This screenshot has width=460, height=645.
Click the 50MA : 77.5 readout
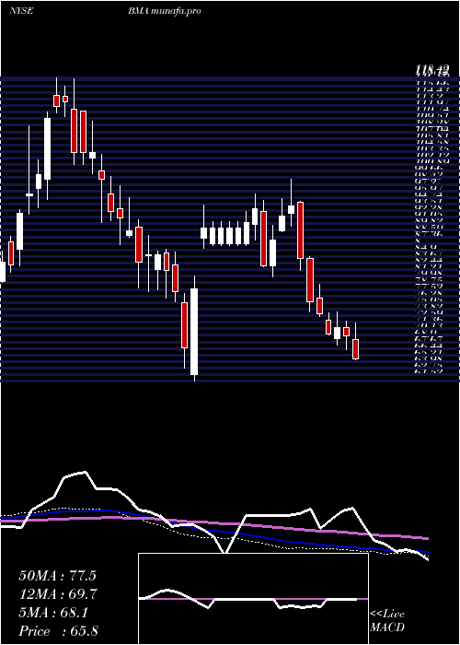click(57, 576)
